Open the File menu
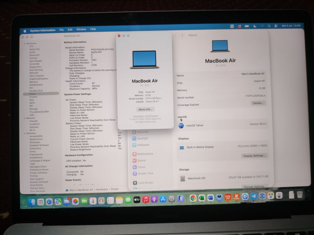314x235 pixels. 62,30
